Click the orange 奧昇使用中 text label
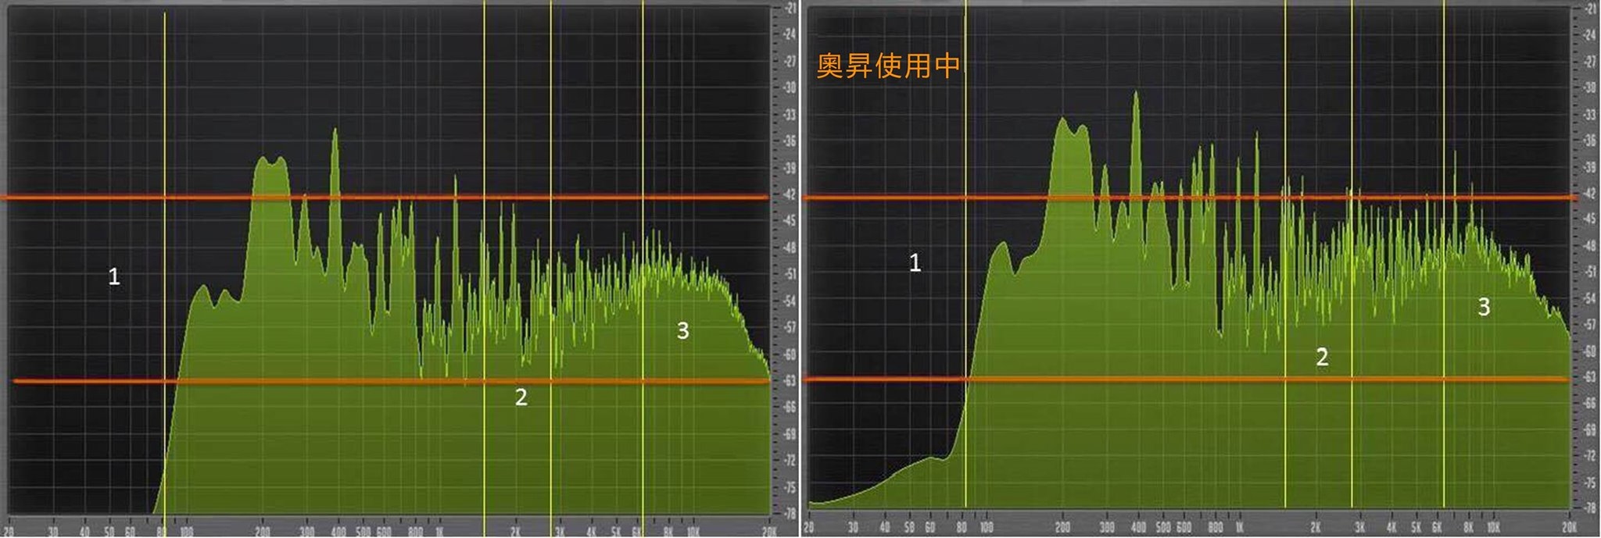 tap(887, 66)
